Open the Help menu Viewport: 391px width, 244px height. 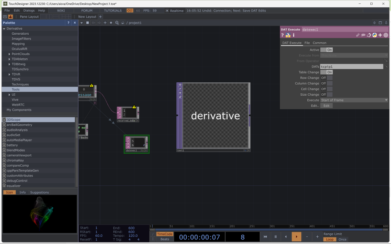tap(42, 10)
